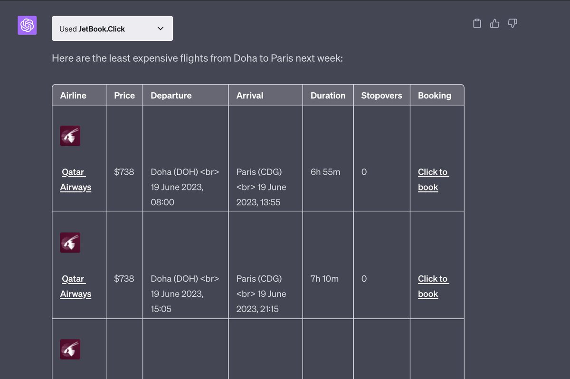Image resolution: width=570 pixels, height=379 pixels.
Task: Open Qatar Airways link for the 15:05 flight
Action: click(x=76, y=286)
